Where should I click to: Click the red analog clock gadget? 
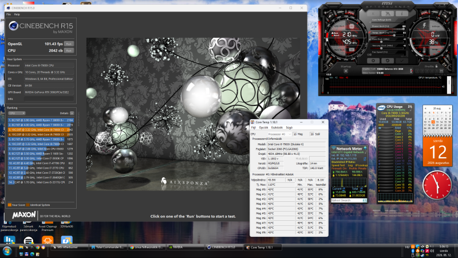click(437, 185)
